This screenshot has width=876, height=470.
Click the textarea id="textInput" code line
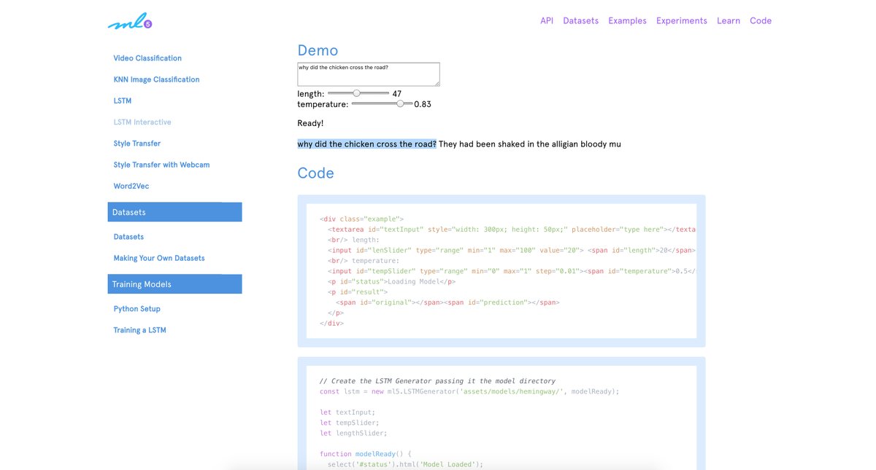(512, 230)
